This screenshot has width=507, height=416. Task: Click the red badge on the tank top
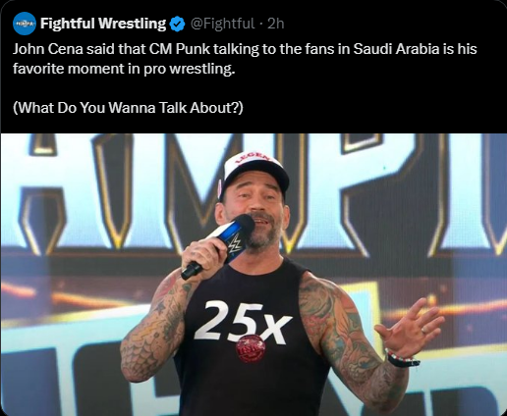tap(251, 349)
